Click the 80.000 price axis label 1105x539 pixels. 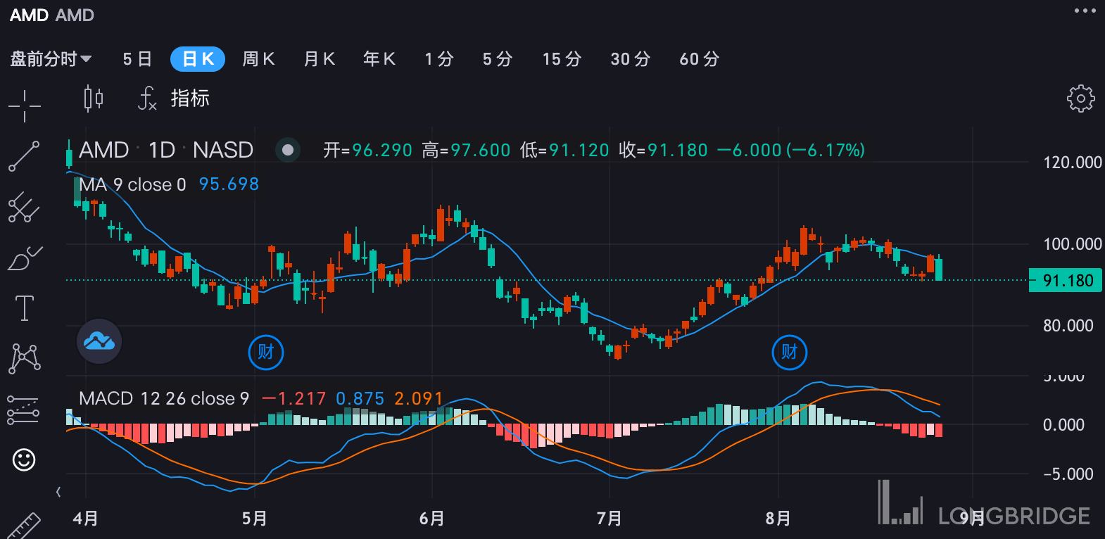tap(1068, 326)
